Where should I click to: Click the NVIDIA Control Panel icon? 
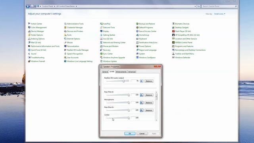[173, 43]
